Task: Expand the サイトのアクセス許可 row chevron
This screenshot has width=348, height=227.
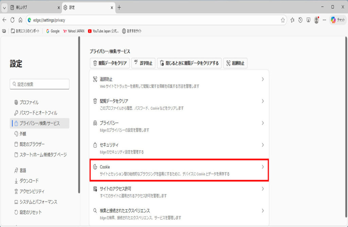Action: [x=262, y=189]
